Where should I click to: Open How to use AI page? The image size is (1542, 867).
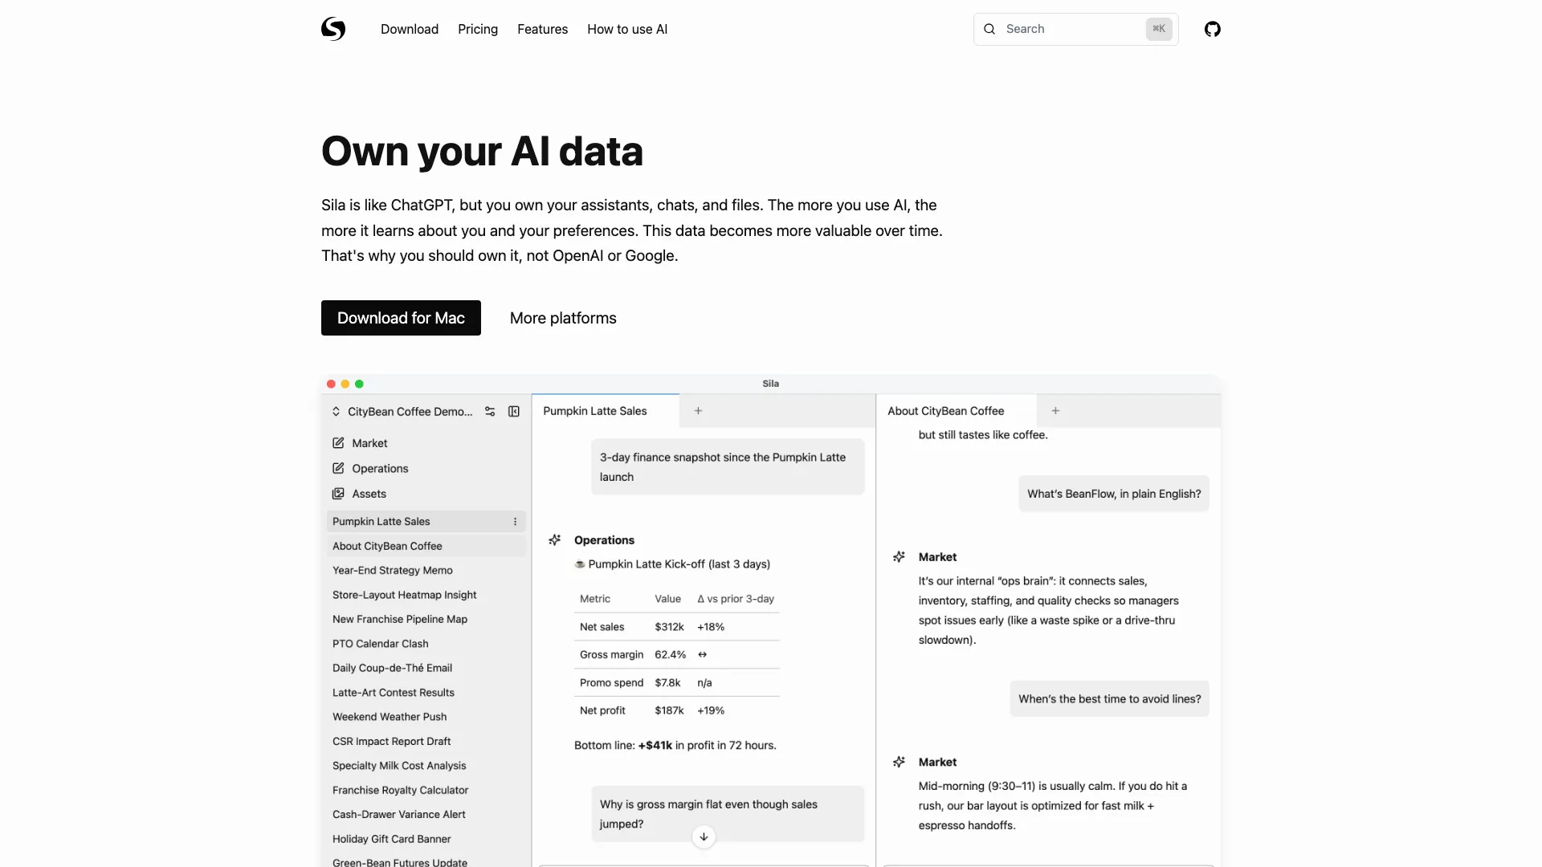coord(627,29)
